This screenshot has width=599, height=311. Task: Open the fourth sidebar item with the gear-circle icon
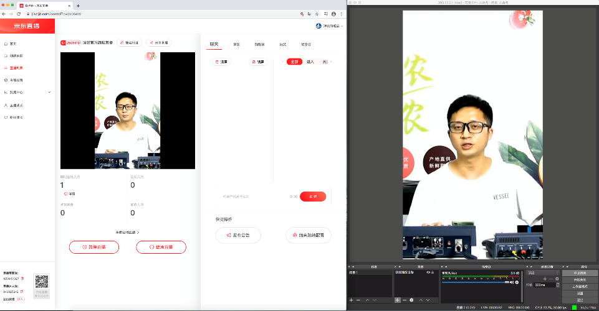point(13,80)
